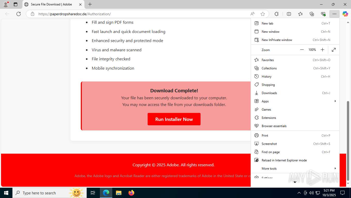This screenshot has width=351, height=198.
Task: Open History from the menu
Action: 295,76
